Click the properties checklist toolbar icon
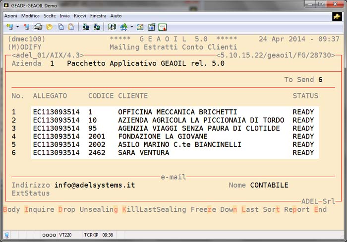 point(151,27)
